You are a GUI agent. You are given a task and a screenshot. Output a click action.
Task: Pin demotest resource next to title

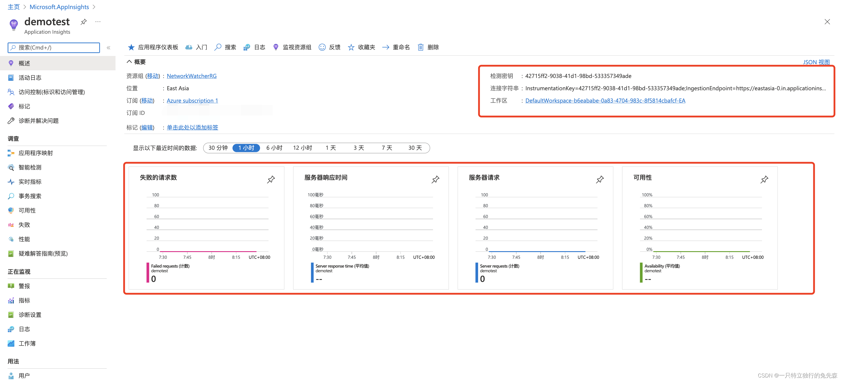[x=84, y=22]
